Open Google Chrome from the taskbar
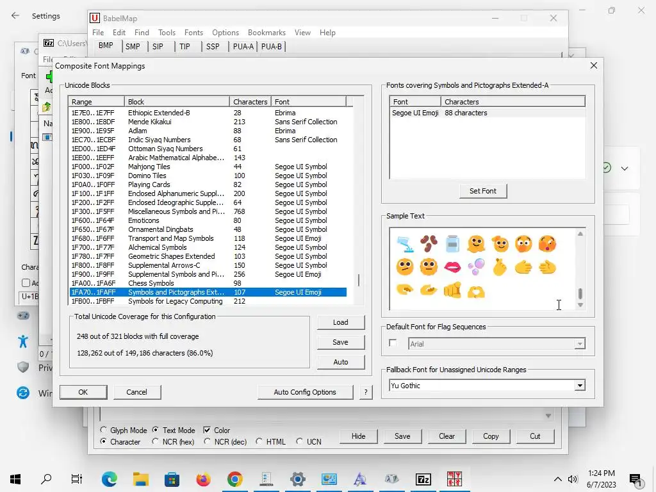The image size is (656, 492). pyautogui.click(x=234, y=479)
